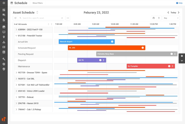Open the Help link
Screen dimensions: 185x124
point(179,3)
